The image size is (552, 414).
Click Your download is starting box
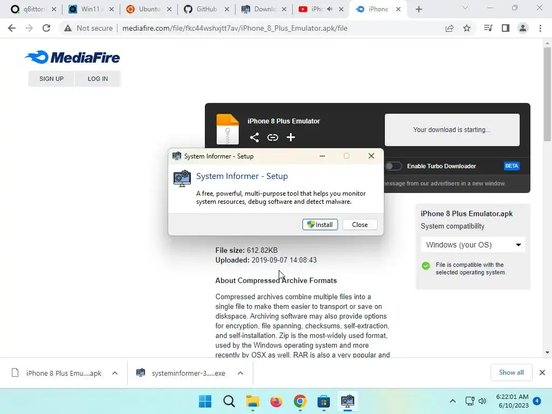point(452,129)
